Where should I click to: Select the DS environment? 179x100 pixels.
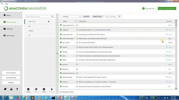pyautogui.click(x=40, y=26)
